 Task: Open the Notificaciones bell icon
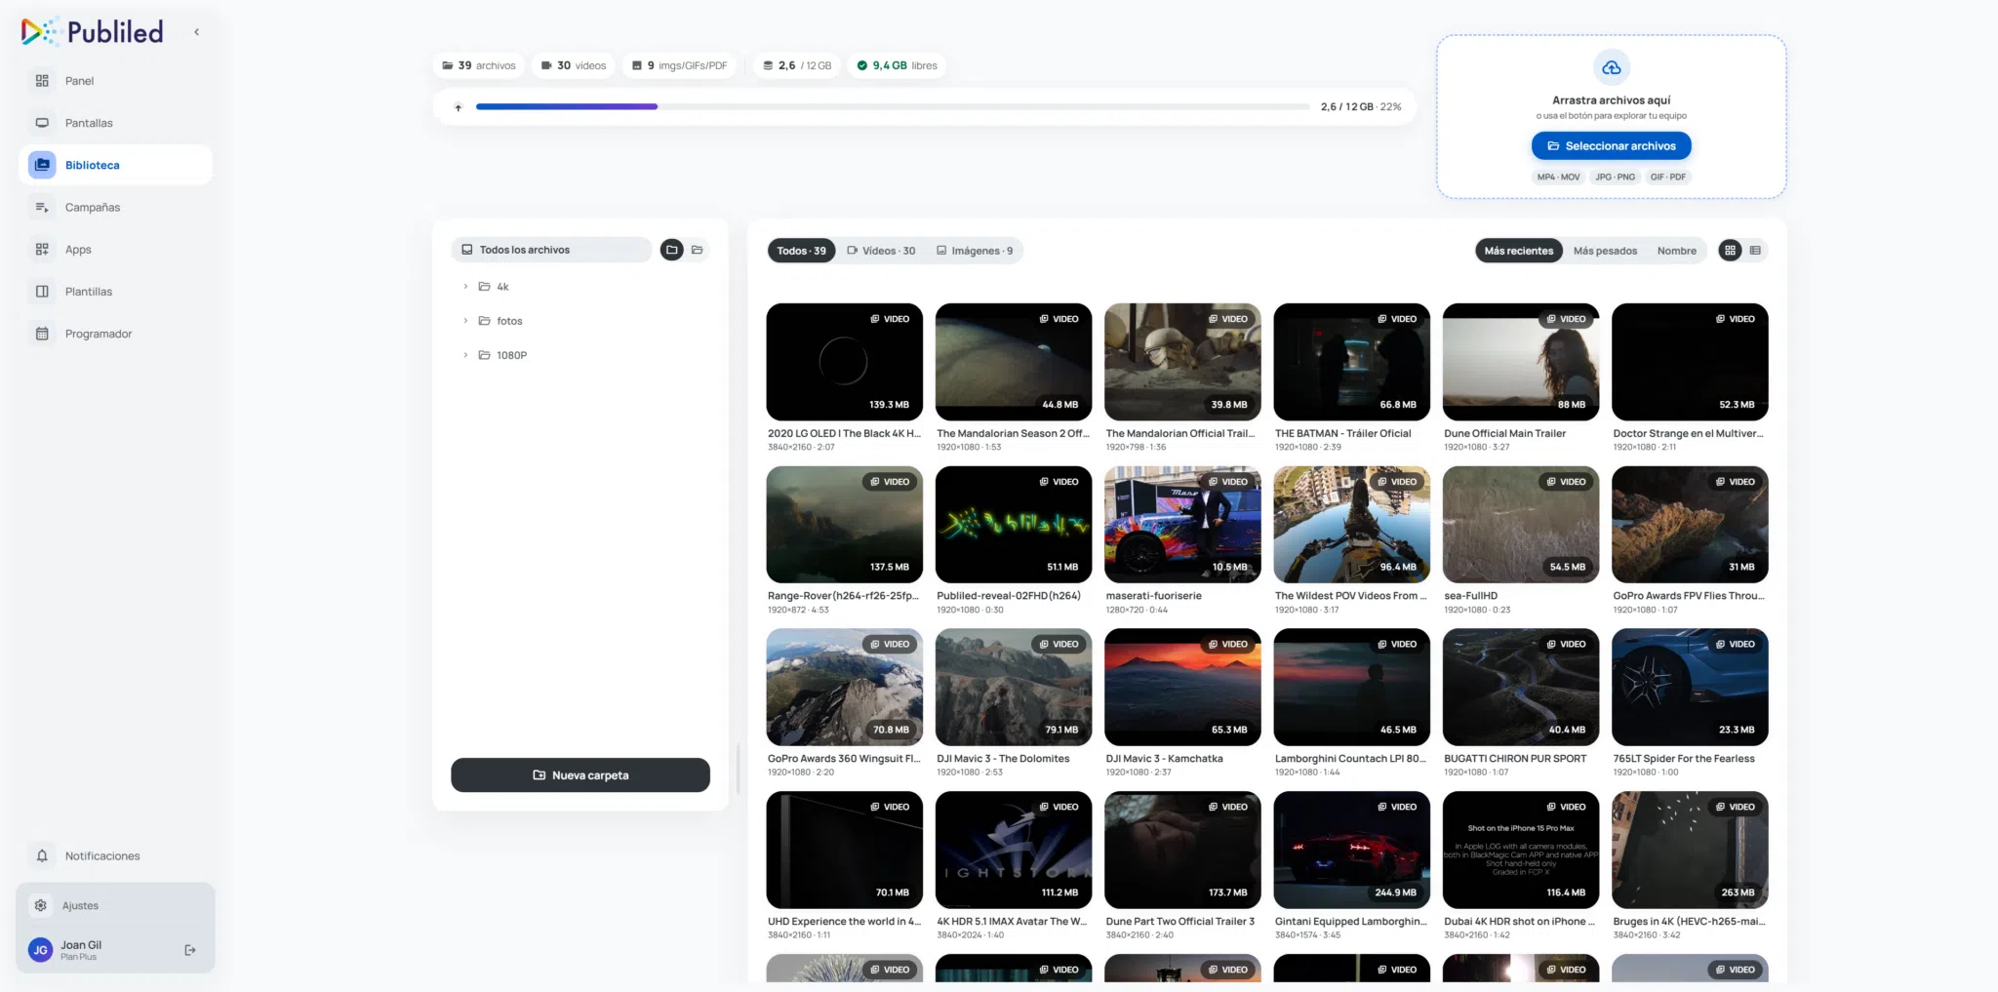click(42, 855)
